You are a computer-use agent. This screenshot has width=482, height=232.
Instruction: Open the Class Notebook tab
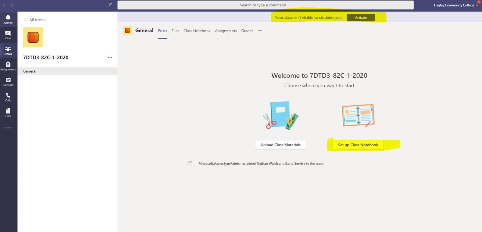point(197,31)
